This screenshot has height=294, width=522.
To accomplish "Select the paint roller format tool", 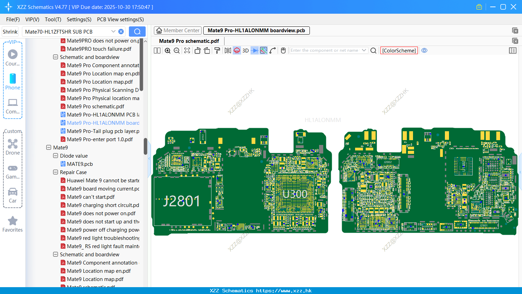I will pyautogui.click(x=217, y=50).
